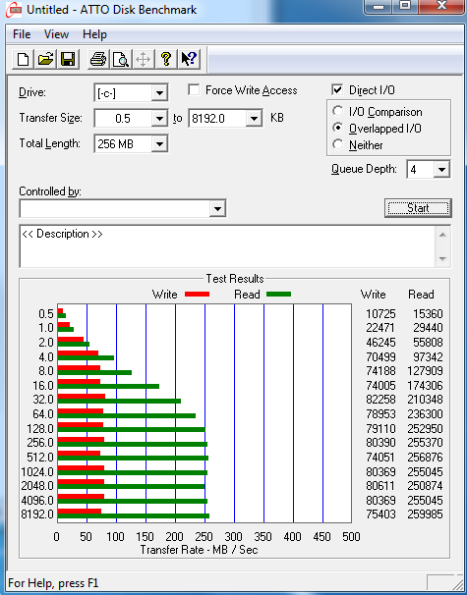The height and width of the screenshot is (595, 467).
Task: Select the Neither radio button
Action: 337,144
